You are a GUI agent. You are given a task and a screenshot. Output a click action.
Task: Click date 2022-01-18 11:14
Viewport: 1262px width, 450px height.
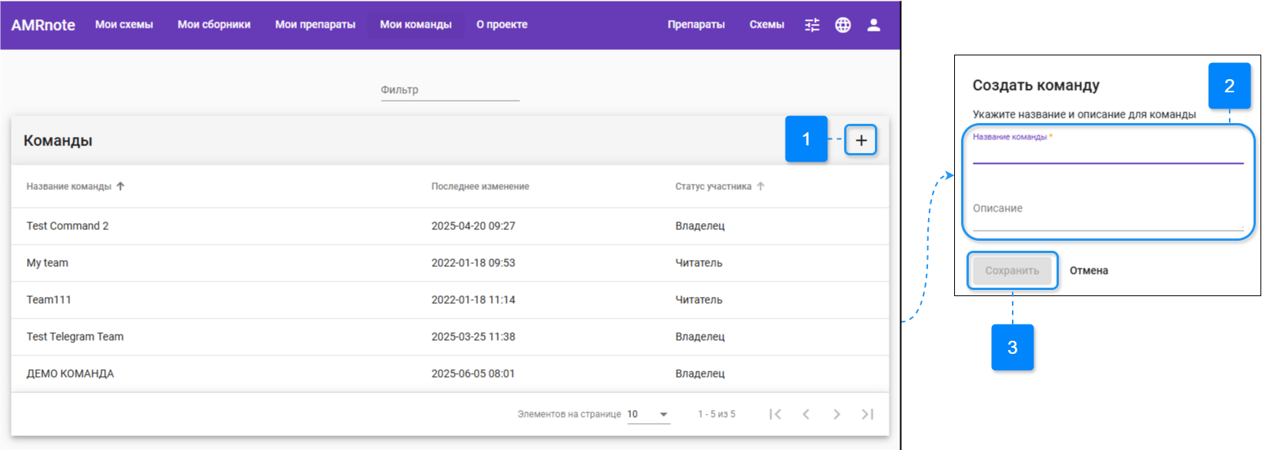pos(473,300)
